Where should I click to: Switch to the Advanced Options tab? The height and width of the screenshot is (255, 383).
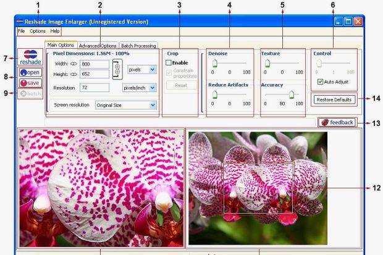(x=98, y=46)
